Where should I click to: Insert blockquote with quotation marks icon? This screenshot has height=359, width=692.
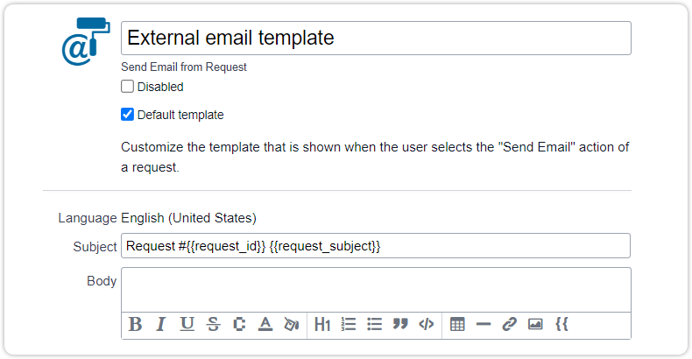tap(400, 324)
